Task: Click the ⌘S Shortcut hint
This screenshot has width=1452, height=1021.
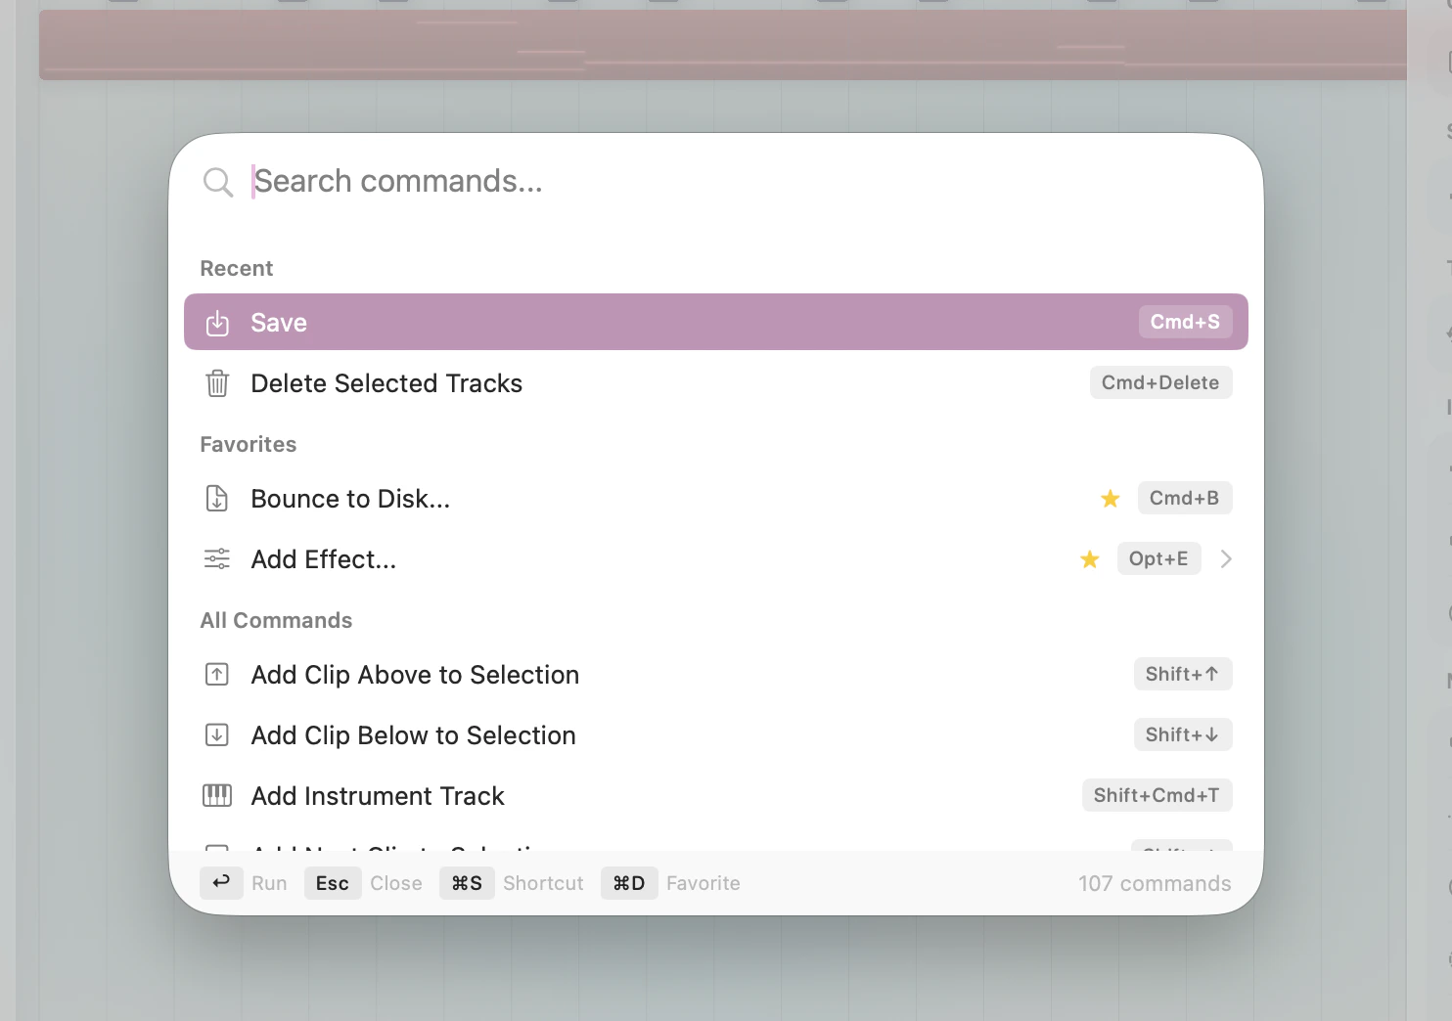Action: tap(512, 883)
